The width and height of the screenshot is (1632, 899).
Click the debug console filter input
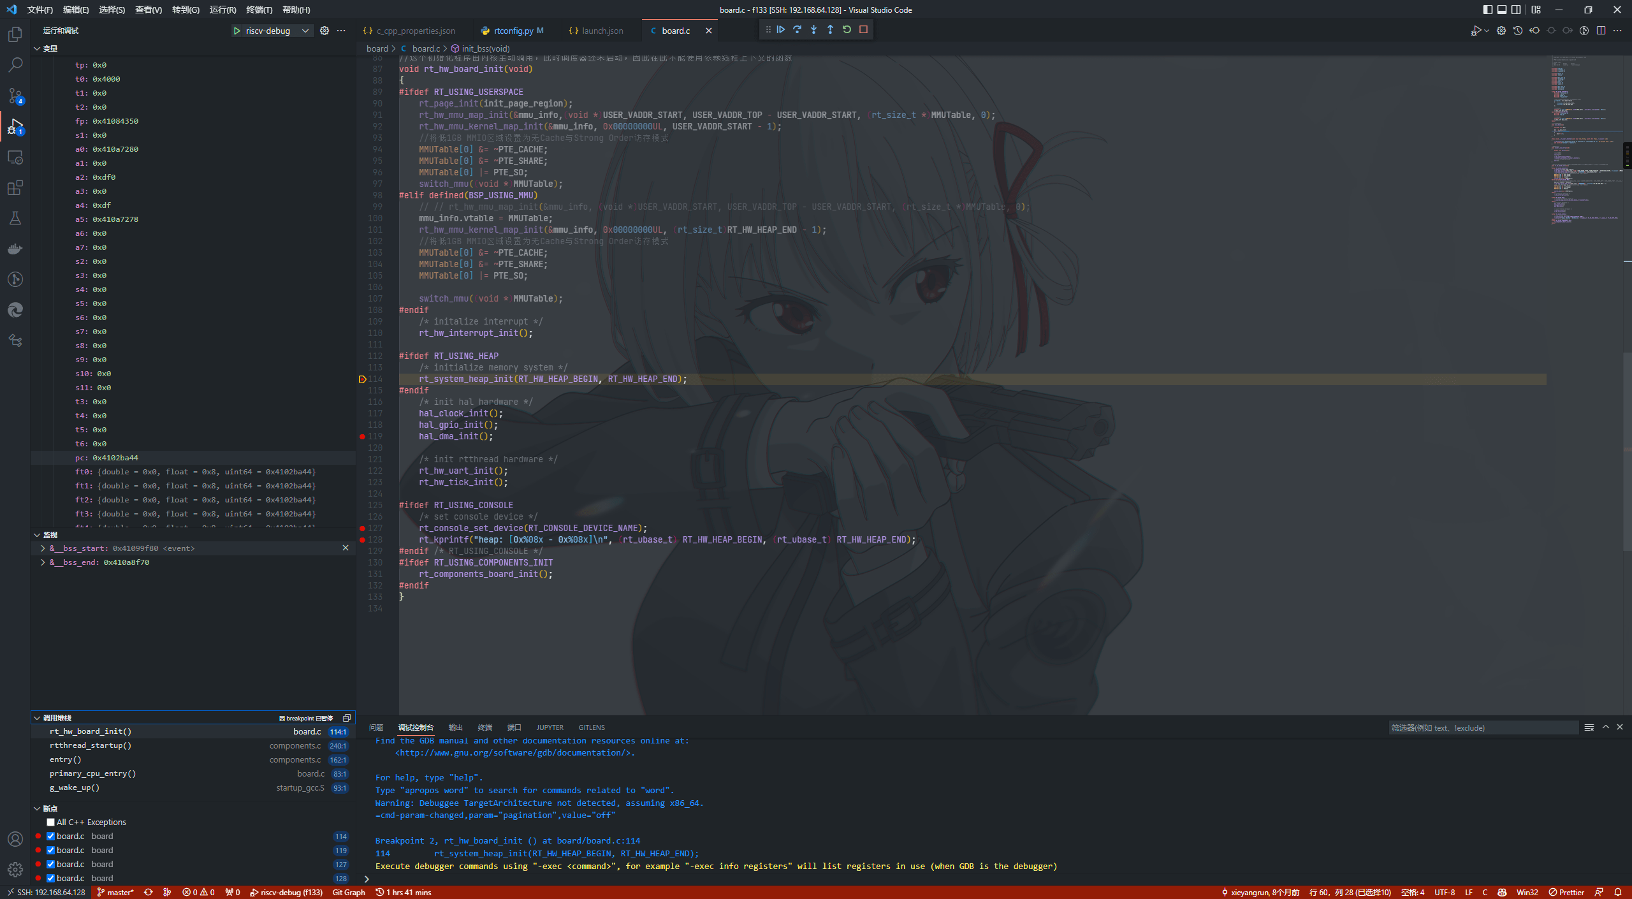[1483, 727]
